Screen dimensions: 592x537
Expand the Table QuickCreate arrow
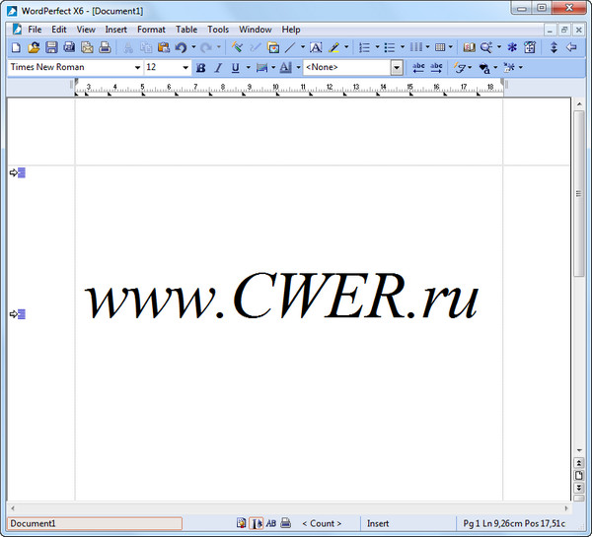tap(451, 47)
